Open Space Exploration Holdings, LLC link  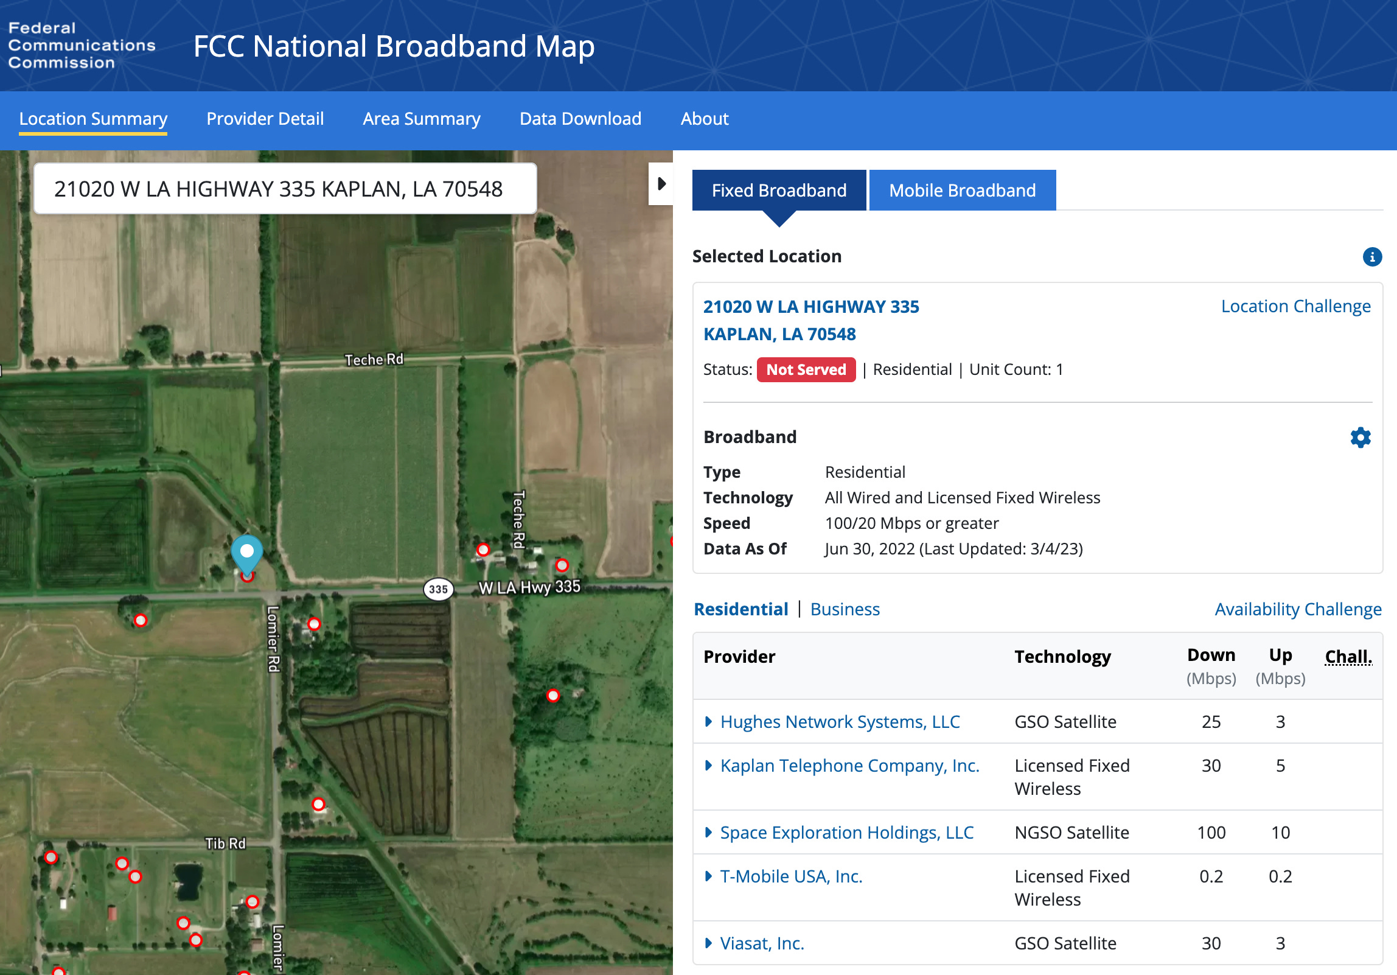click(847, 833)
